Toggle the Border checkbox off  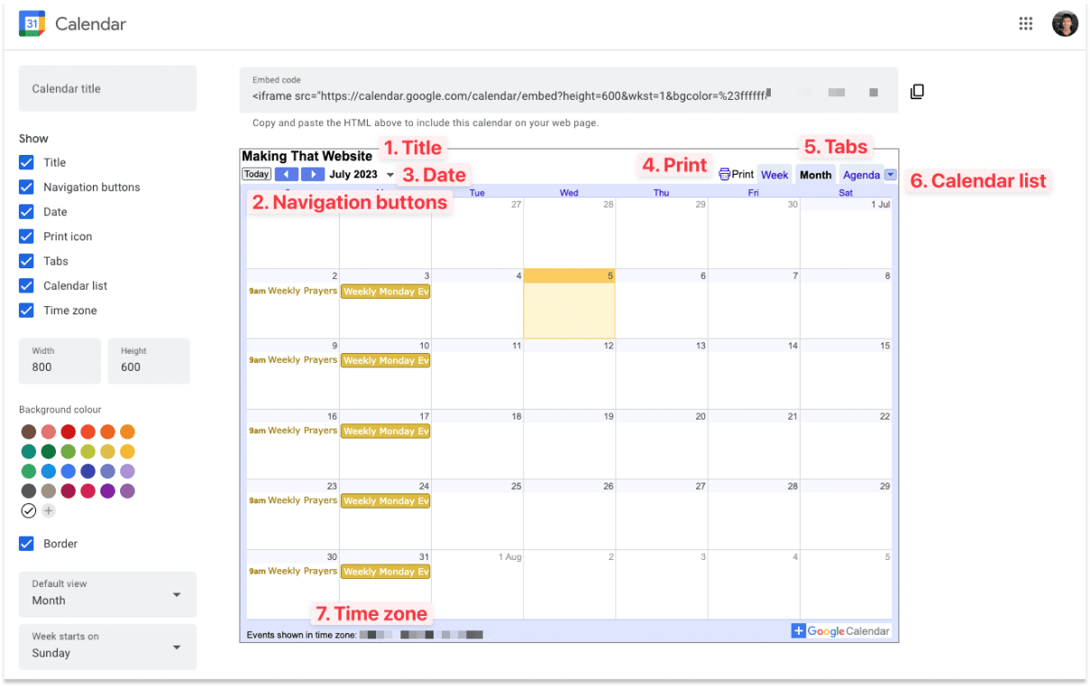[x=26, y=544]
